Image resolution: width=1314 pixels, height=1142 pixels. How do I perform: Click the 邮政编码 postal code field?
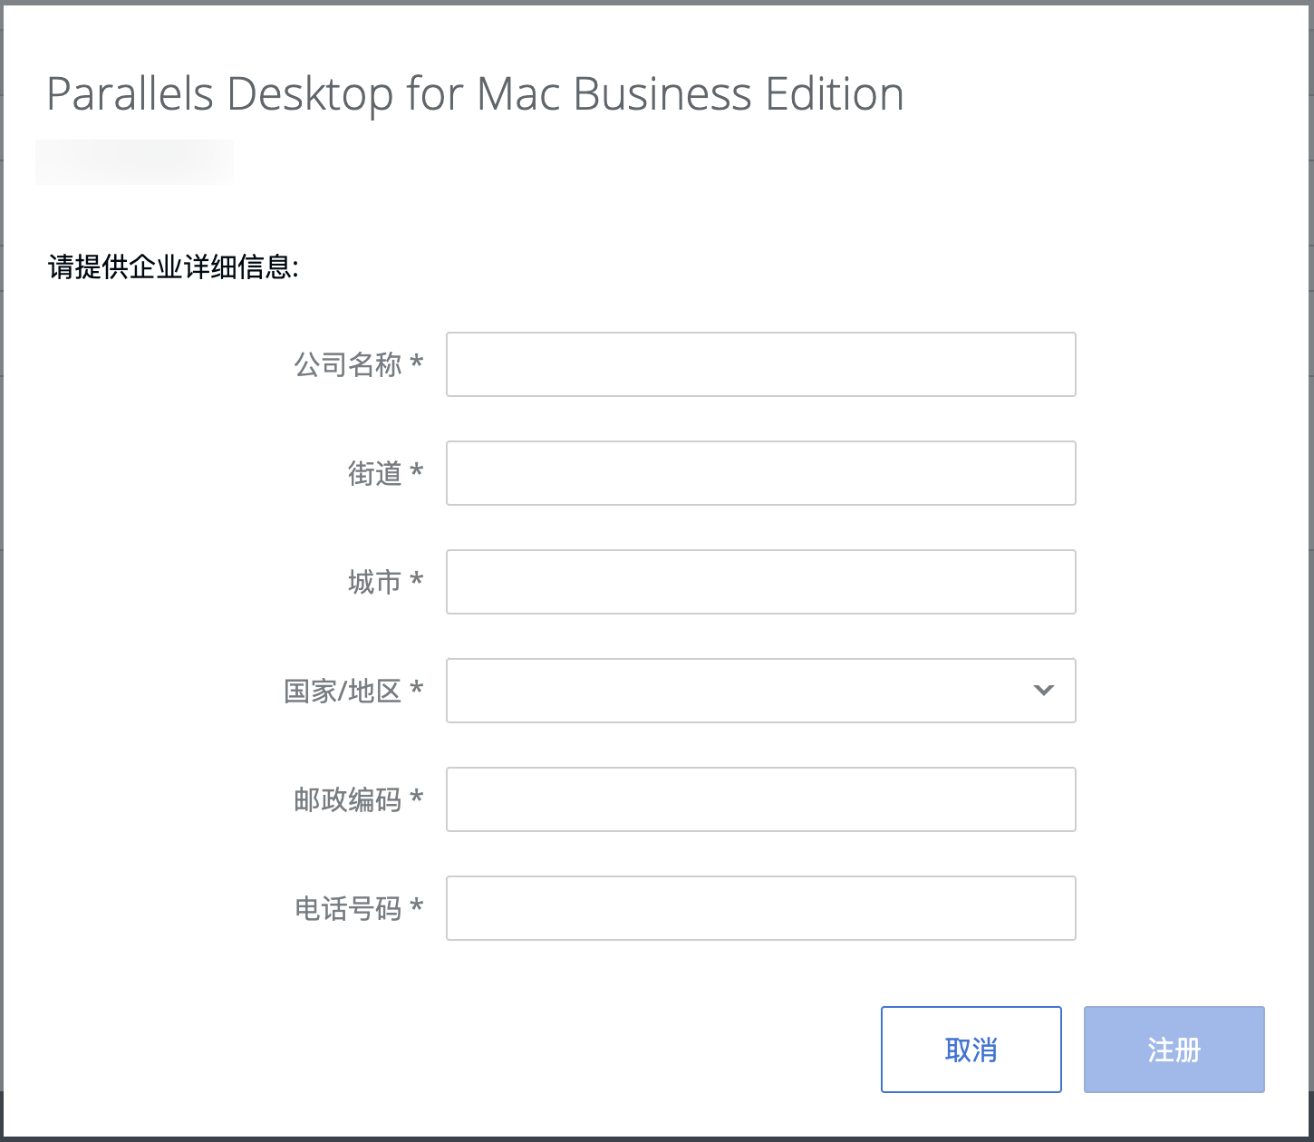pyautogui.click(x=760, y=799)
